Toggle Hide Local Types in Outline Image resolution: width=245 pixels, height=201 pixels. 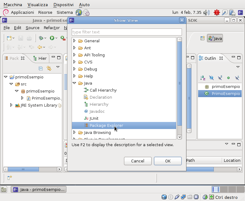click(x=237, y=78)
